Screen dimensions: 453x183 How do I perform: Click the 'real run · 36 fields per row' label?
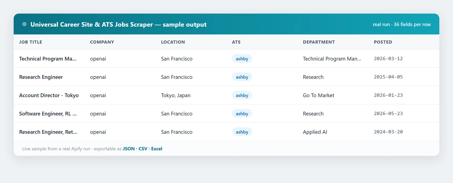click(402, 24)
